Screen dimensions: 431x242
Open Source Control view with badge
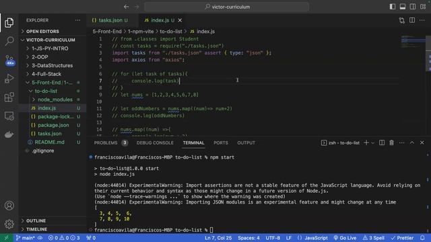(x=9, y=60)
